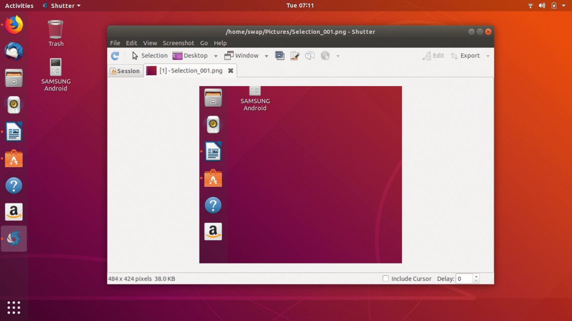Choose the Desktop capture mode
Image resolution: width=572 pixels, height=321 pixels.
click(195, 56)
